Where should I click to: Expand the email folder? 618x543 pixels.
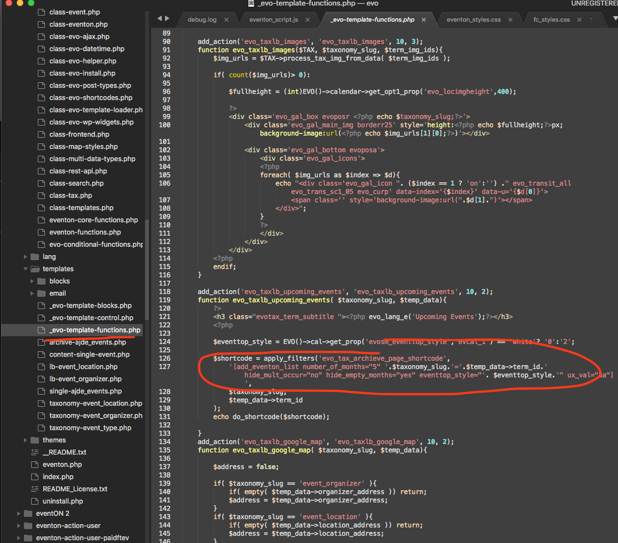[x=32, y=293]
